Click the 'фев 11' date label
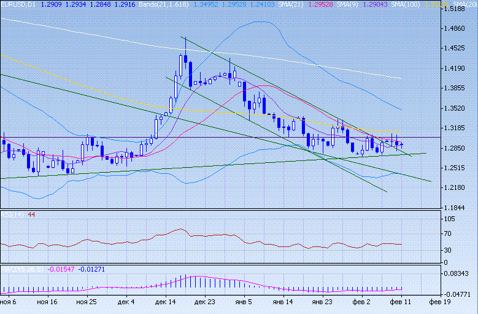The image size is (478, 314). [x=402, y=302]
